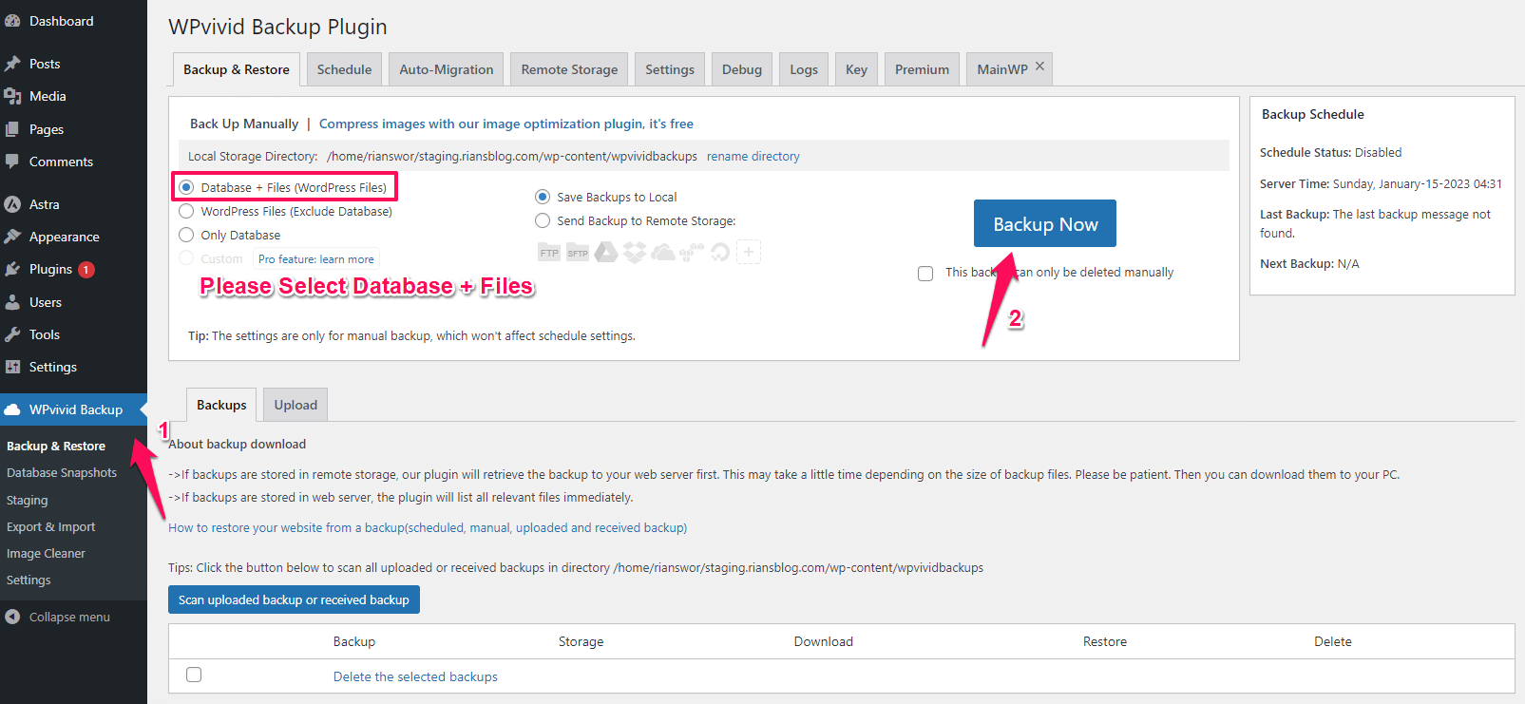The width and height of the screenshot is (1525, 704).
Task: Show the Backups list tab
Action: (x=221, y=405)
